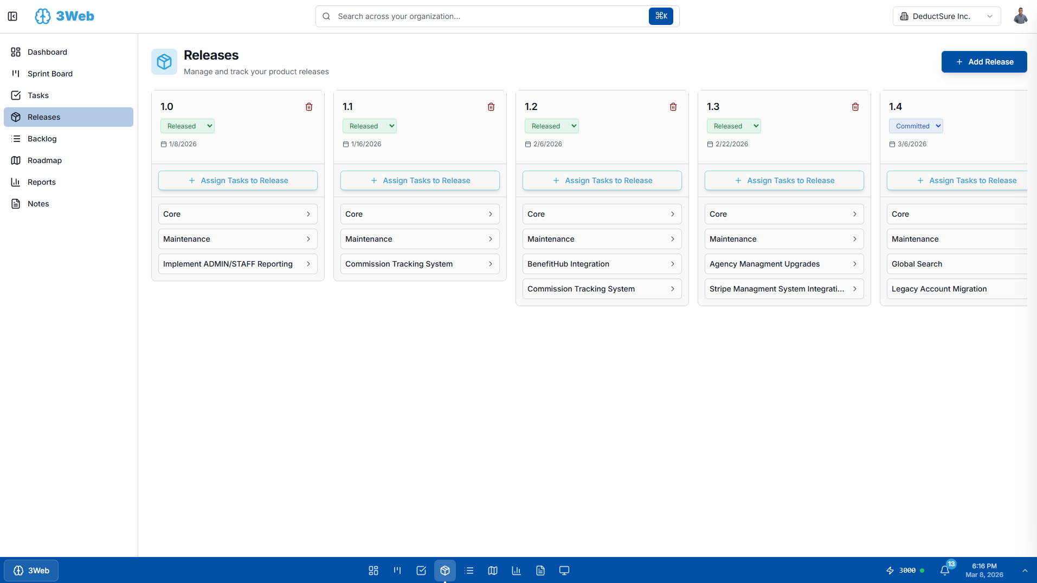Click the Releases cube icon above the page title
Image resolution: width=1037 pixels, height=583 pixels.
click(x=164, y=61)
